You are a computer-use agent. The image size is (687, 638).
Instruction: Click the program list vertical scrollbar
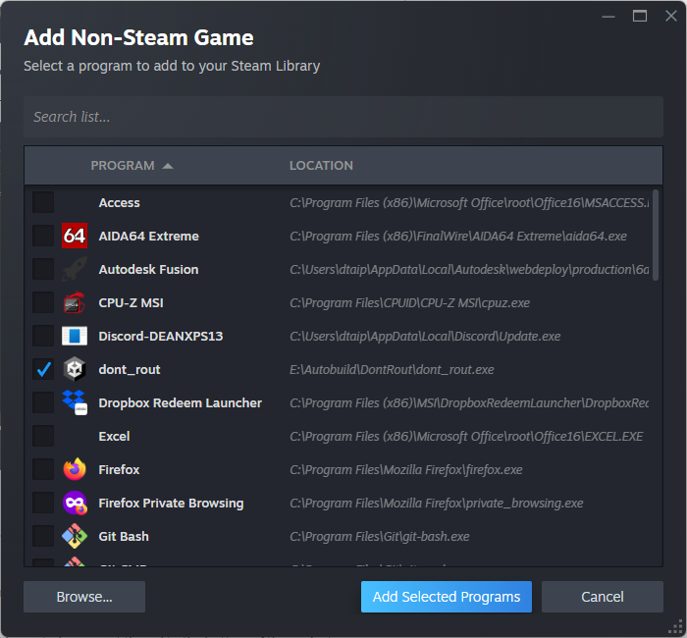pos(656,236)
